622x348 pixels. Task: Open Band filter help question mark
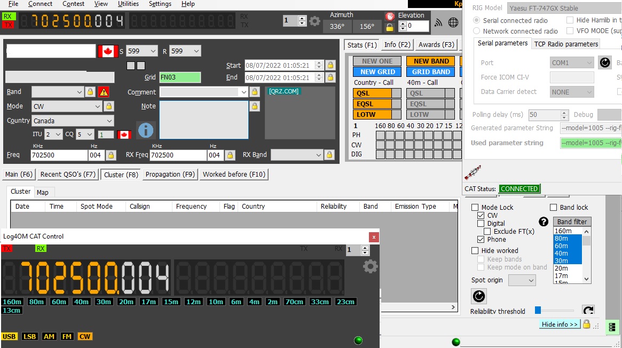coord(544,222)
